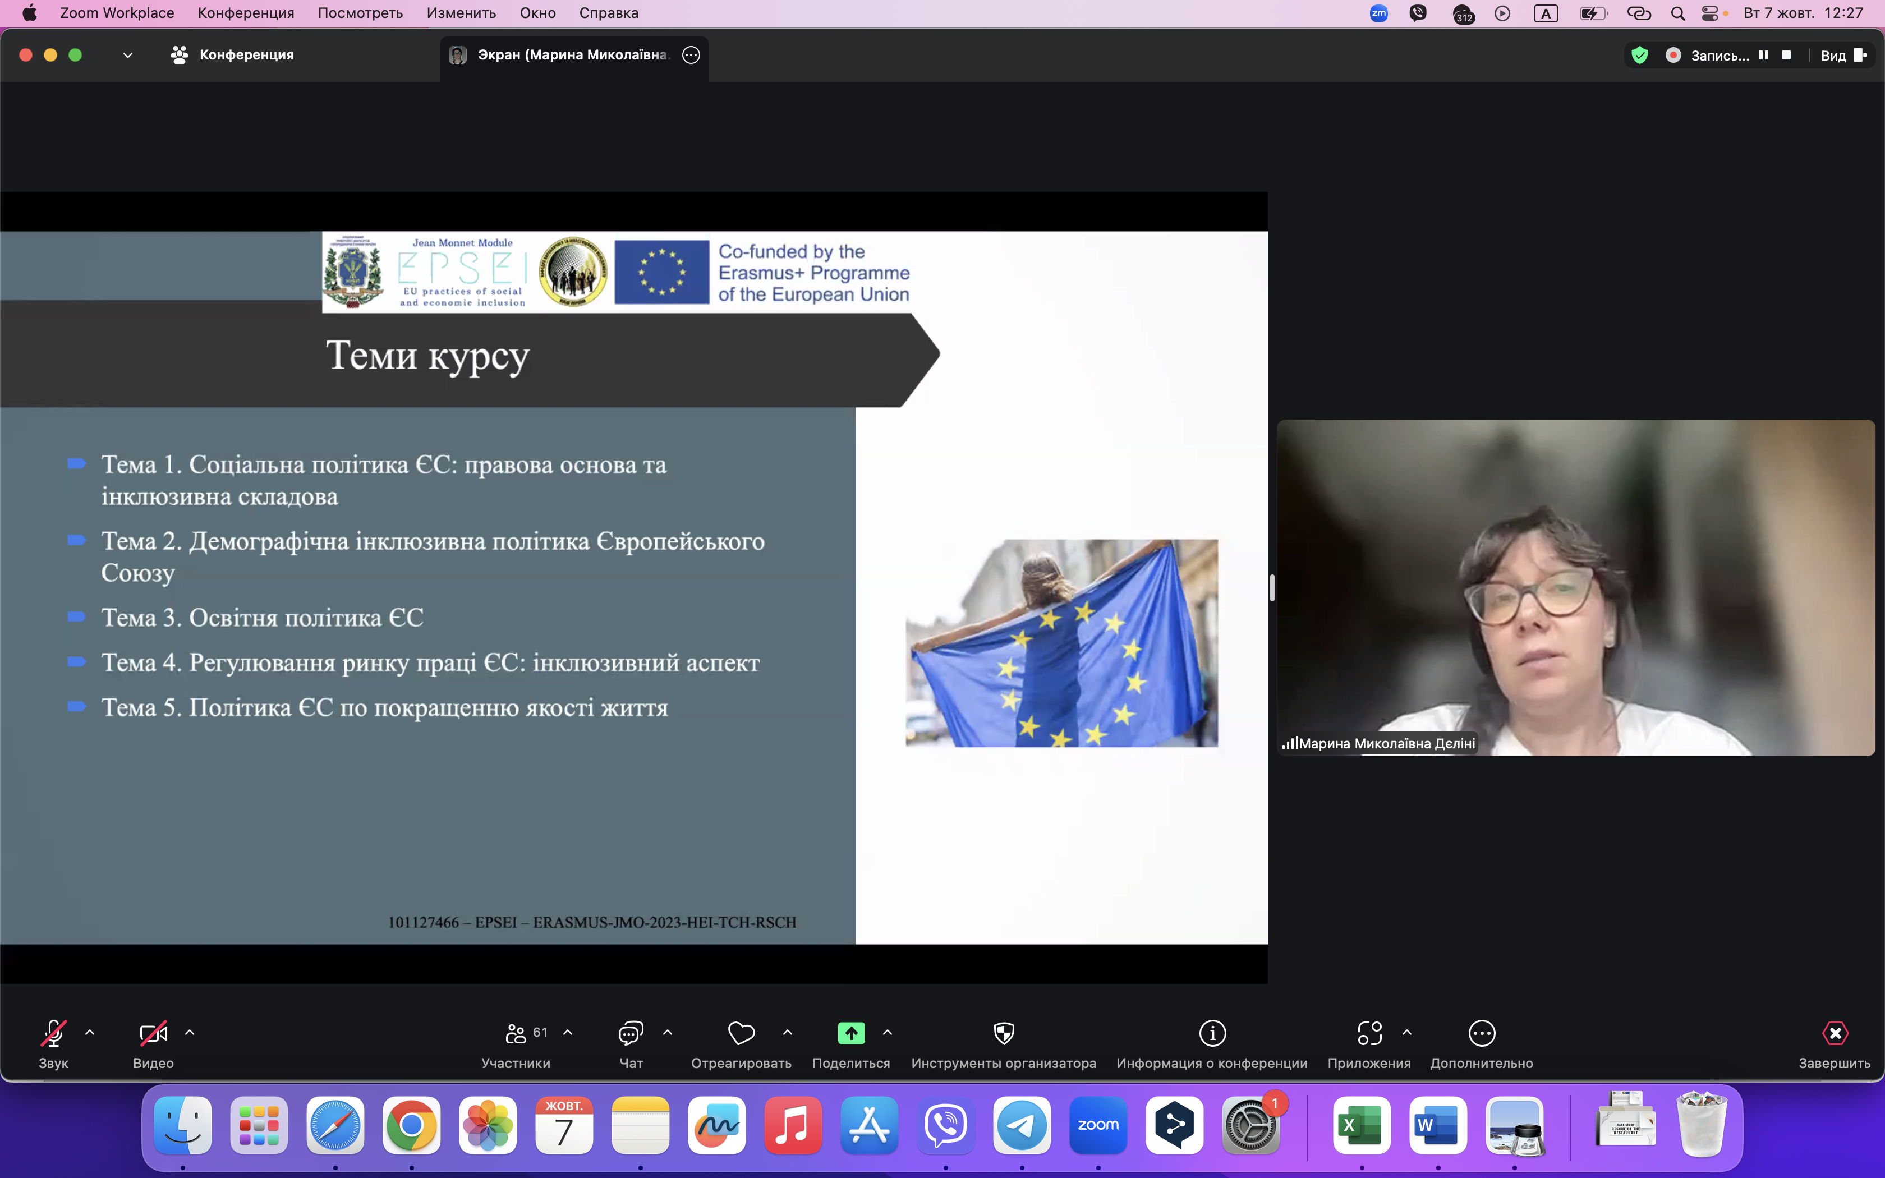Open the Посмотреть menu in menu bar
1885x1178 pixels.
pos(360,13)
